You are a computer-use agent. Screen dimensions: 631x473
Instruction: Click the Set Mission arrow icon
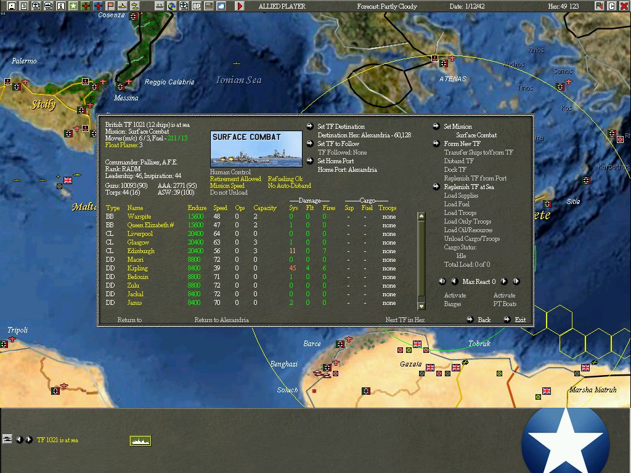pyautogui.click(x=436, y=126)
